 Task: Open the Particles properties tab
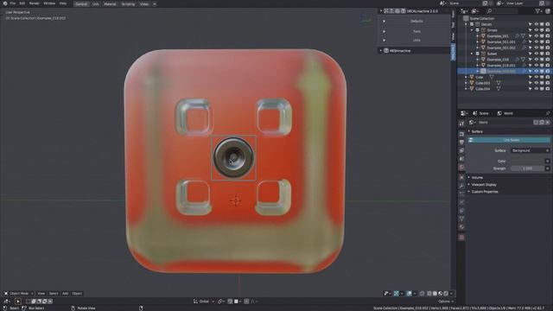pyautogui.click(x=461, y=194)
